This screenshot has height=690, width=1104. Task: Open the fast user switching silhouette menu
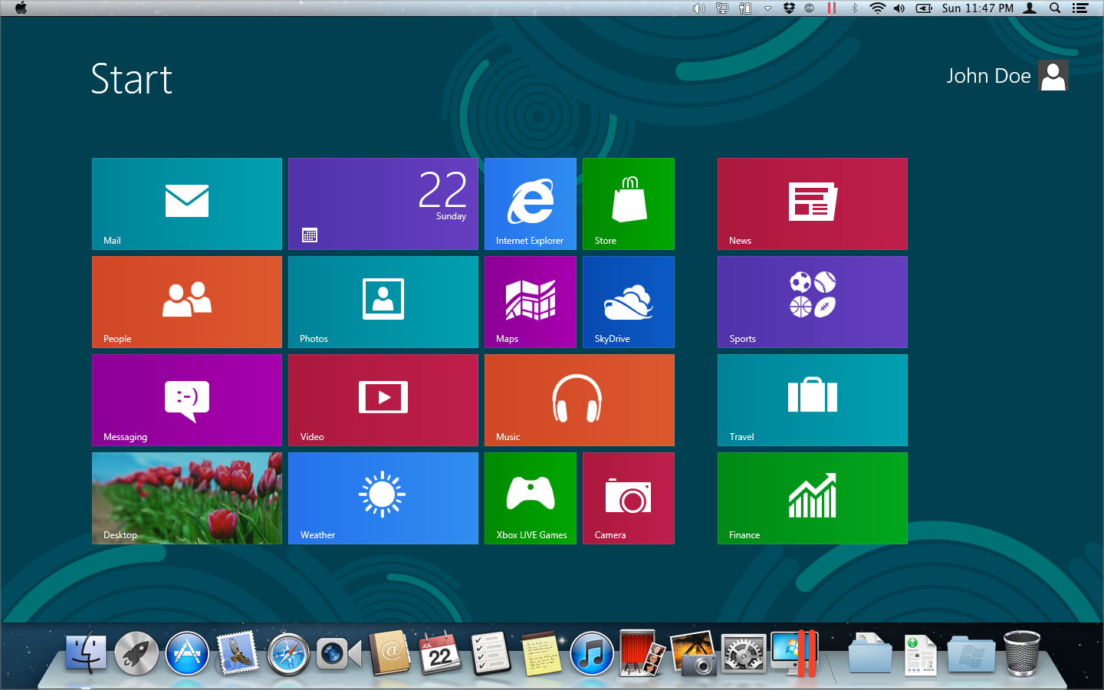1030,8
